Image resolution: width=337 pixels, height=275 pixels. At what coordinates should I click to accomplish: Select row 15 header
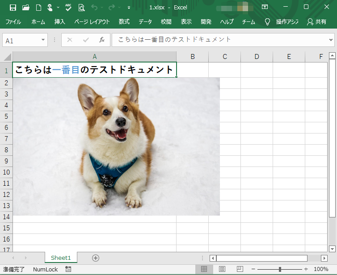(6, 228)
